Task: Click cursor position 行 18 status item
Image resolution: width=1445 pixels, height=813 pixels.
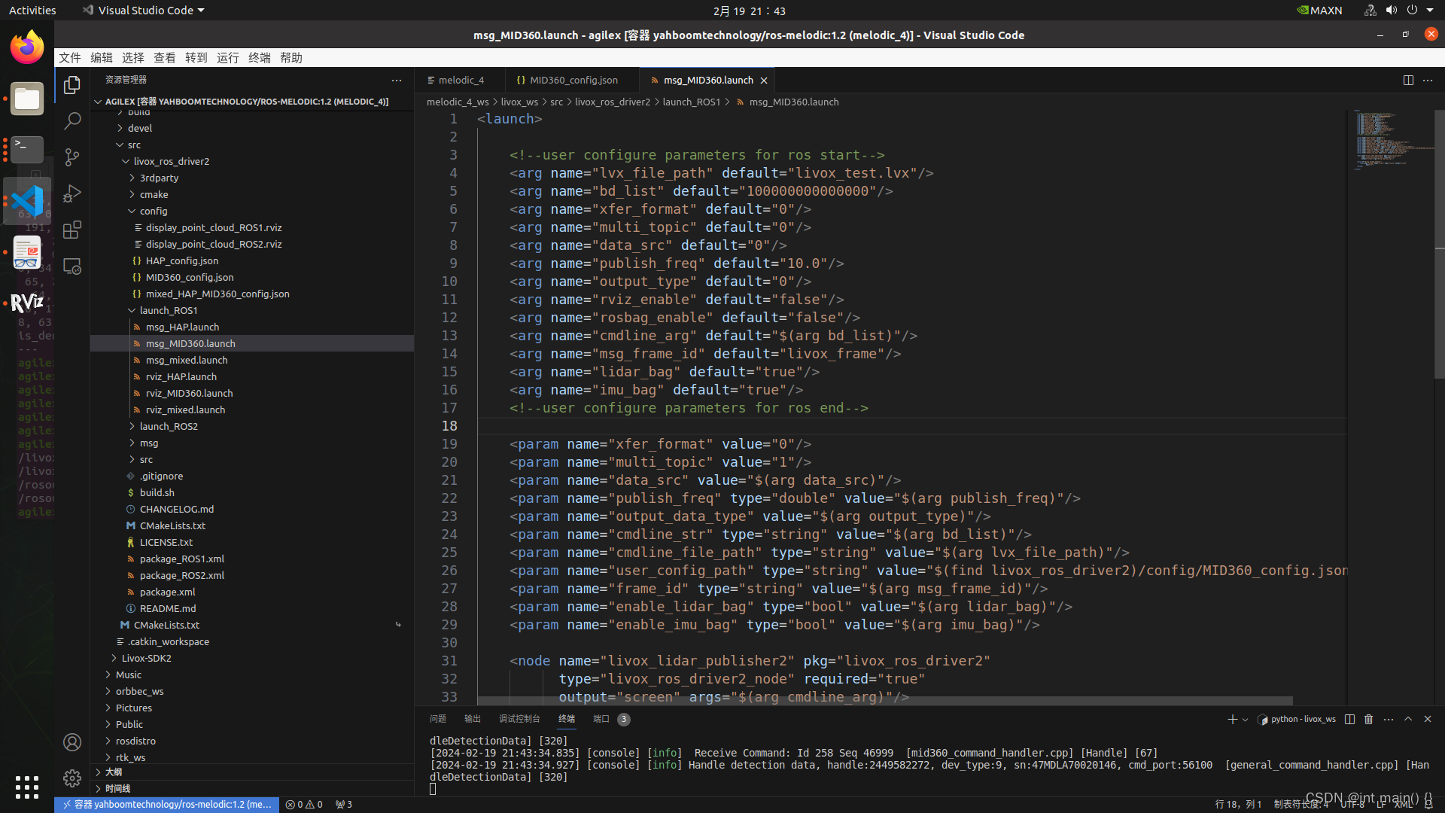Action: [1238, 805]
